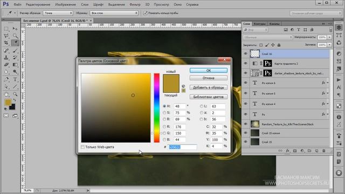Add layer mask from panel bottom
The width and height of the screenshot is (345, 194).
pos(295,151)
